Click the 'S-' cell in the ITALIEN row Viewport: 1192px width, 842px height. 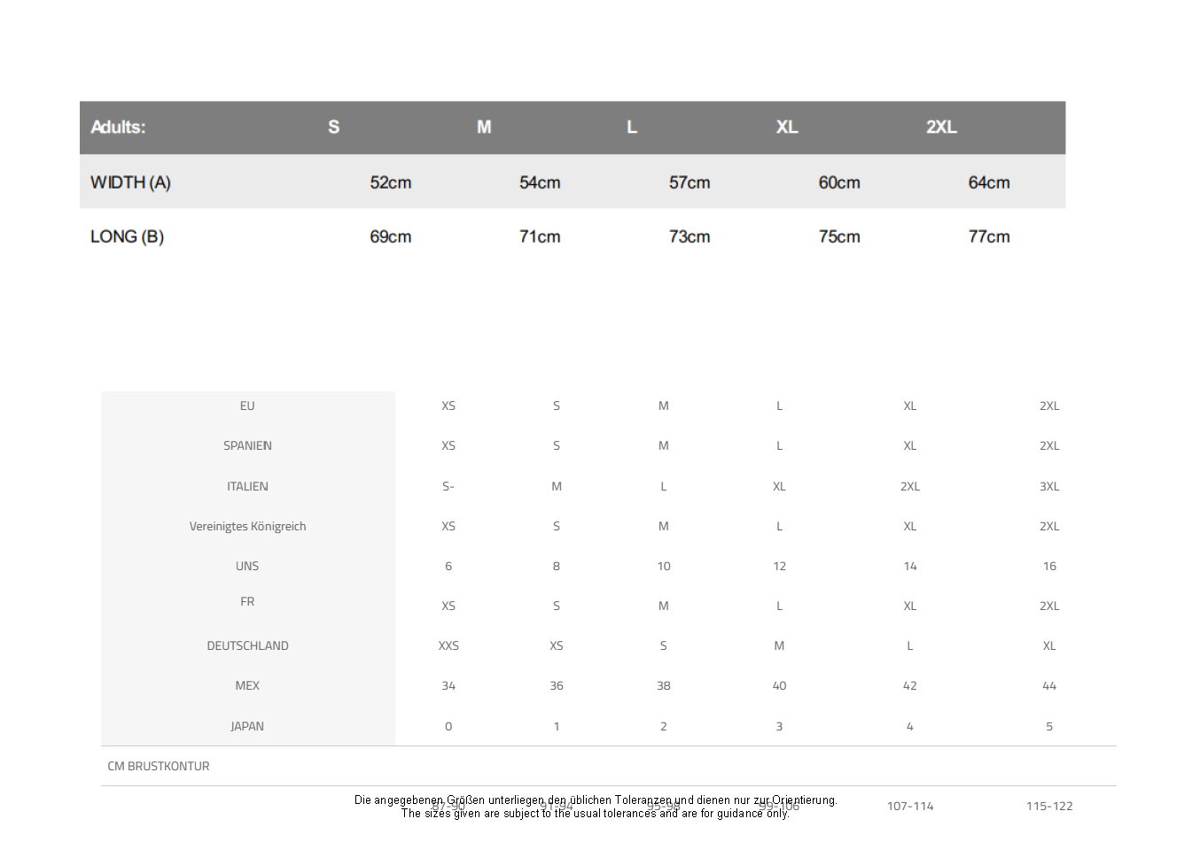click(448, 486)
